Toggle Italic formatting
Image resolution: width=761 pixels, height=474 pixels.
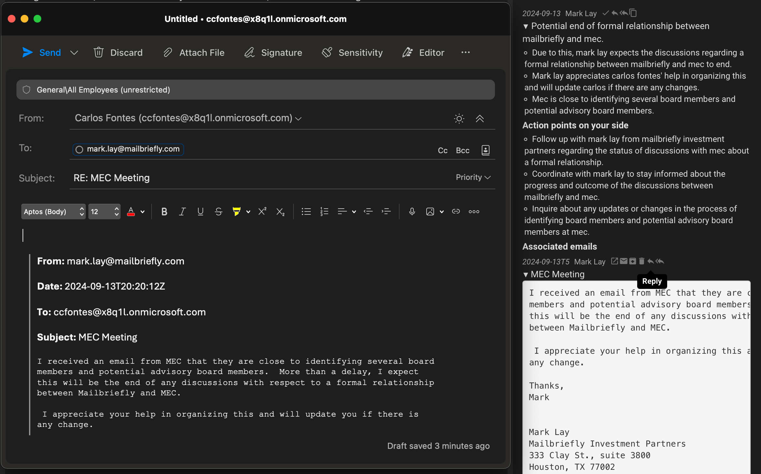(182, 212)
